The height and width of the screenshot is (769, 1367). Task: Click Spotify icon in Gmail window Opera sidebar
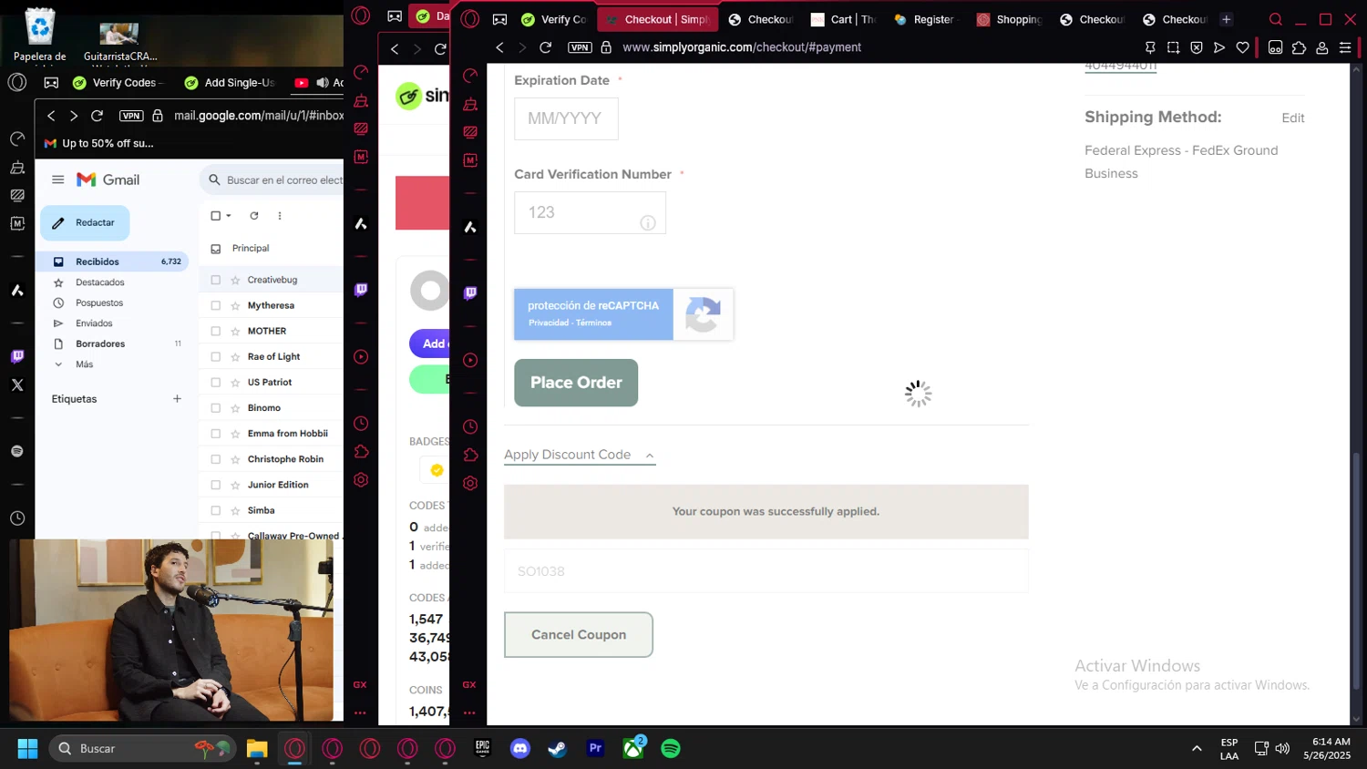pyautogui.click(x=17, y=451)
